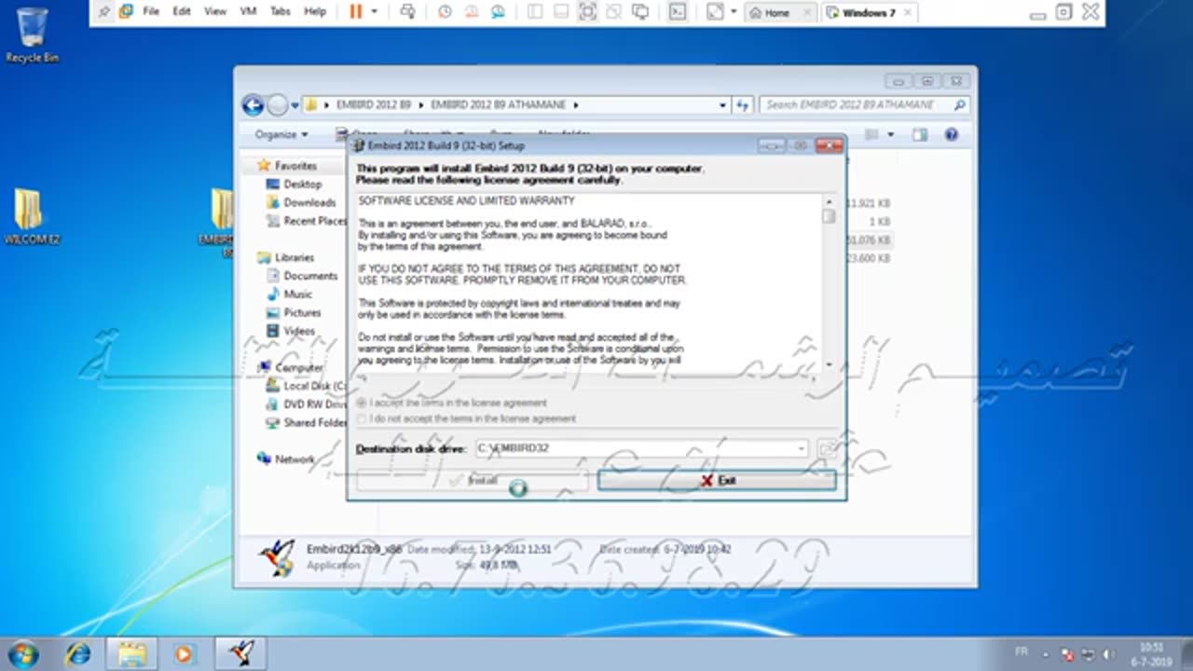Click the Explorer refresh button

pyautogui.click(x=742, y=105)
